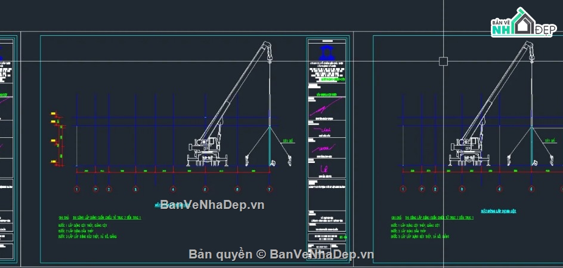Select the crane truck in the middle drawing sheet
563x268 pixels.
click(x=208, y=151)
